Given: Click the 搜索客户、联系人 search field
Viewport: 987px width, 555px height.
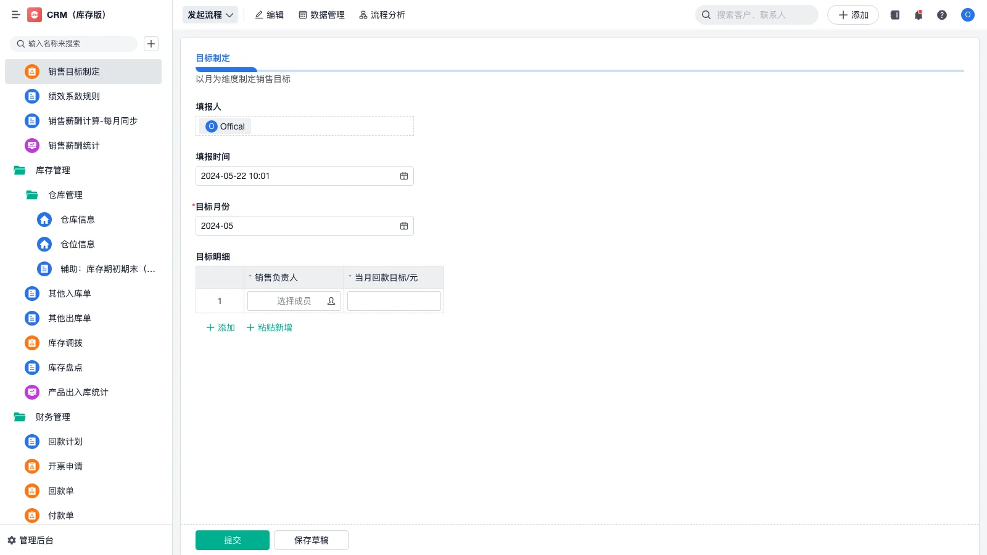Looking at the screenshot, I should pyautogui.click(x=756, y=15).
